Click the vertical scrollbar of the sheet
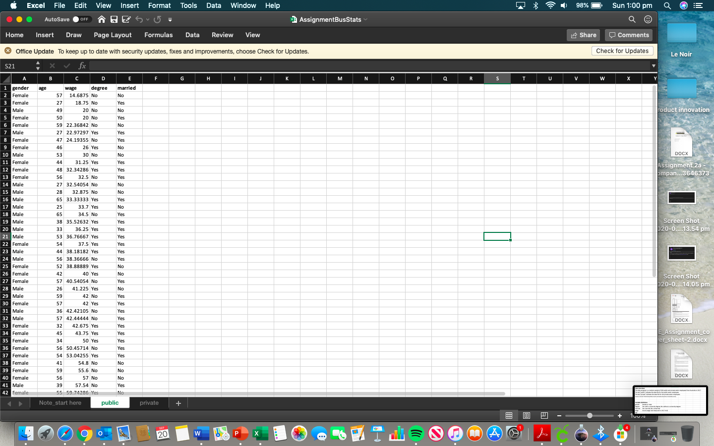 654,181
